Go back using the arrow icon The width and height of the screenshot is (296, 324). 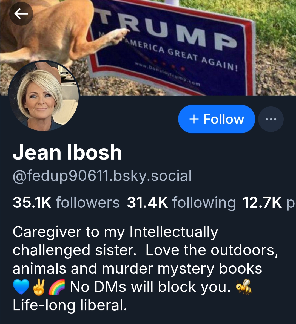[x=21, y=14]
